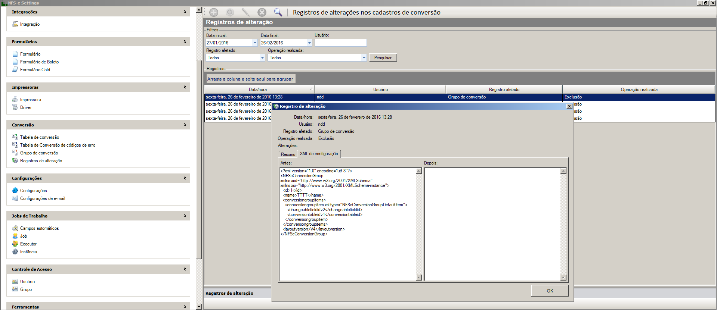Collapse the Conversão sidebar section
This screenshot has width=717, height=310.
click(x=185, y=125)
